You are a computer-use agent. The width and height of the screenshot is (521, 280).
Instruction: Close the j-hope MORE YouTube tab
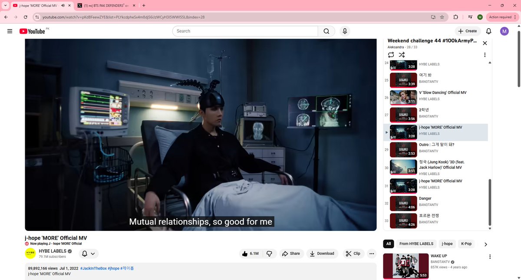tap(69, 6)
